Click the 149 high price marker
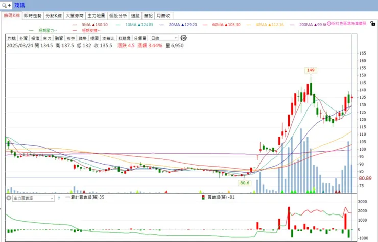 click(x=311, y=70)
